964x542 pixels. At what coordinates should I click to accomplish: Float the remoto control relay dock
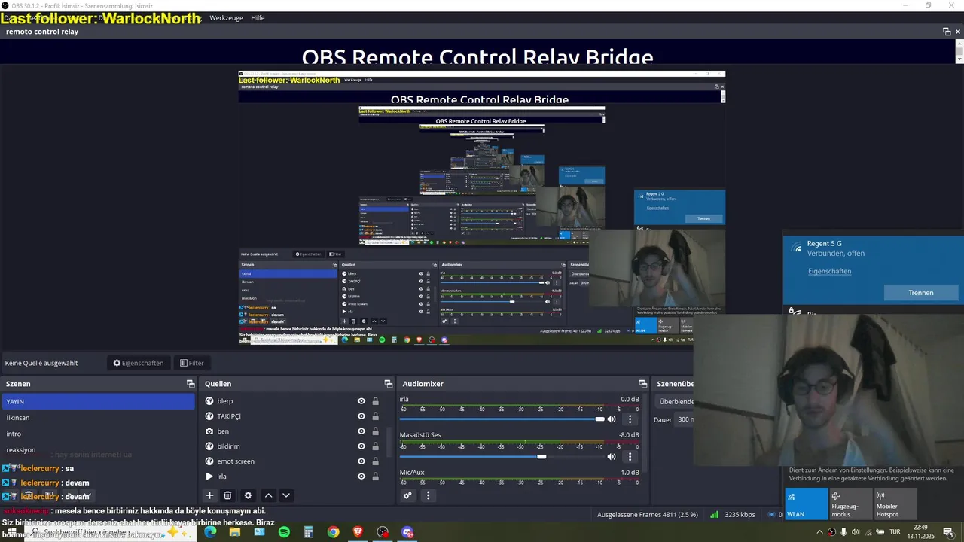click(x=947, y=32)
